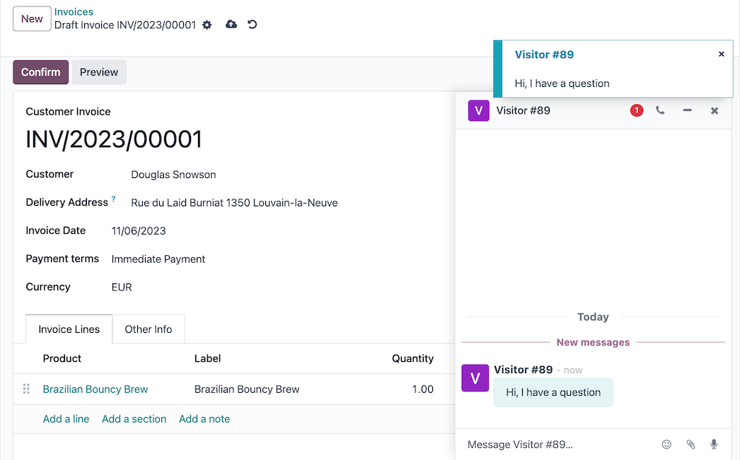The width and height of the screenshot is (740, 460).
Task: Switch to the Other Info tab
Action: 148,329
